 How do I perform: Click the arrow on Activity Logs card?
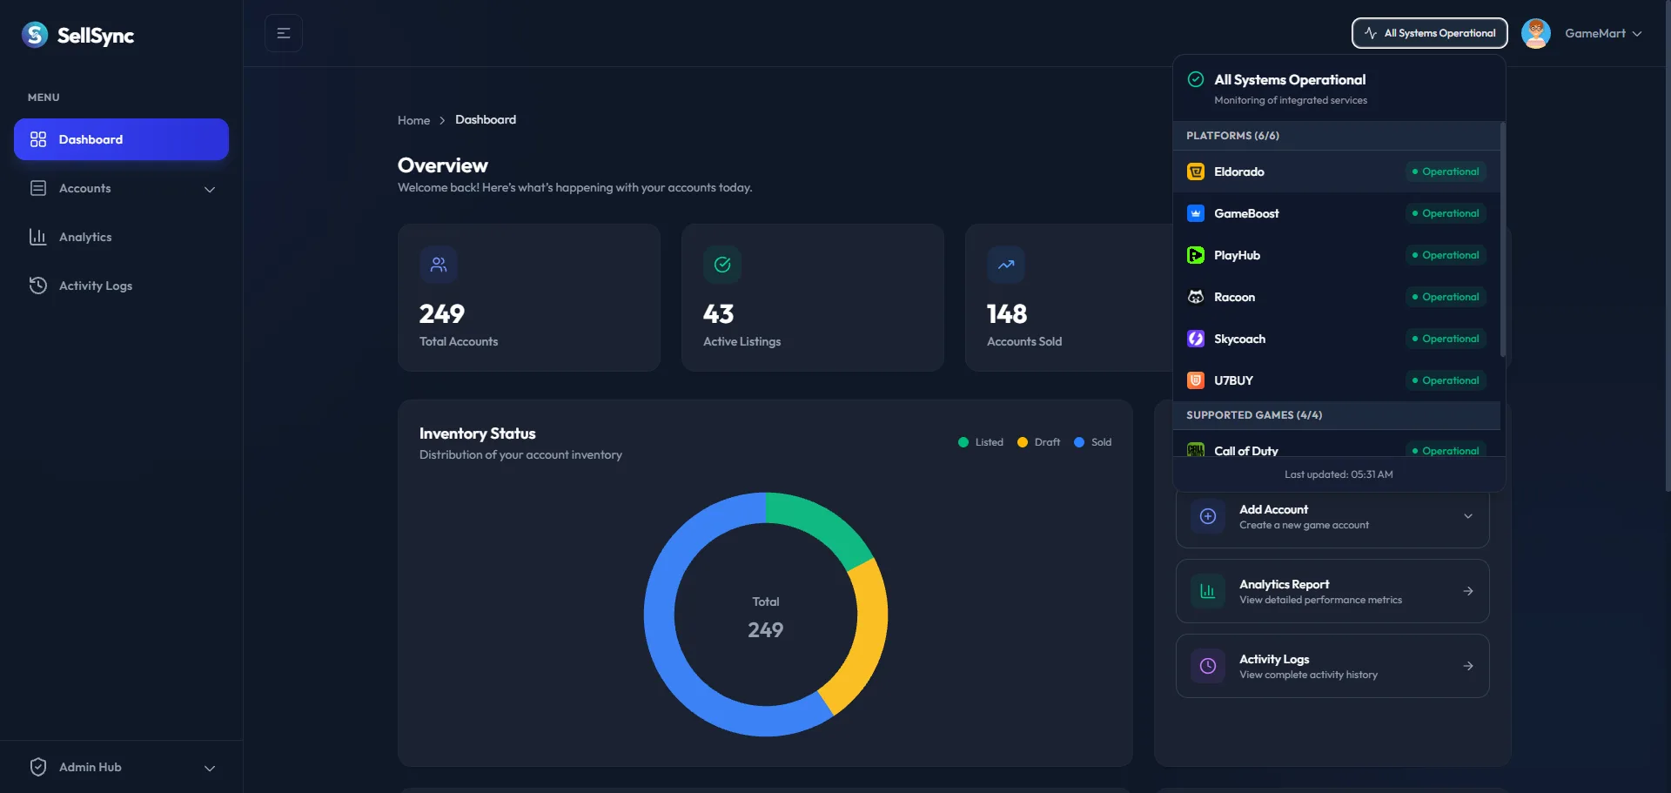(1468, 666)
